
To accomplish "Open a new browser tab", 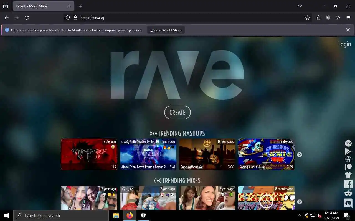I will click(80, 6).
